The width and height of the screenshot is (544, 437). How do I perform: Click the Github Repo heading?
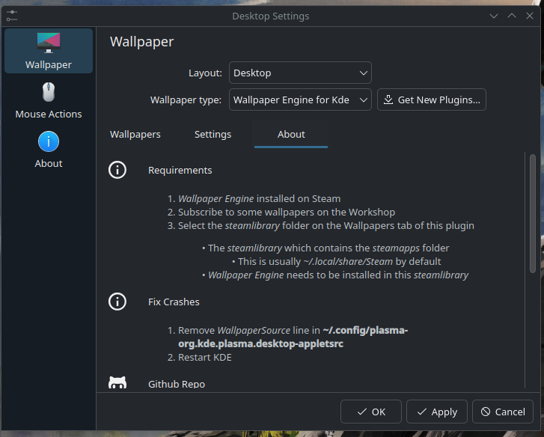(177, 385)
